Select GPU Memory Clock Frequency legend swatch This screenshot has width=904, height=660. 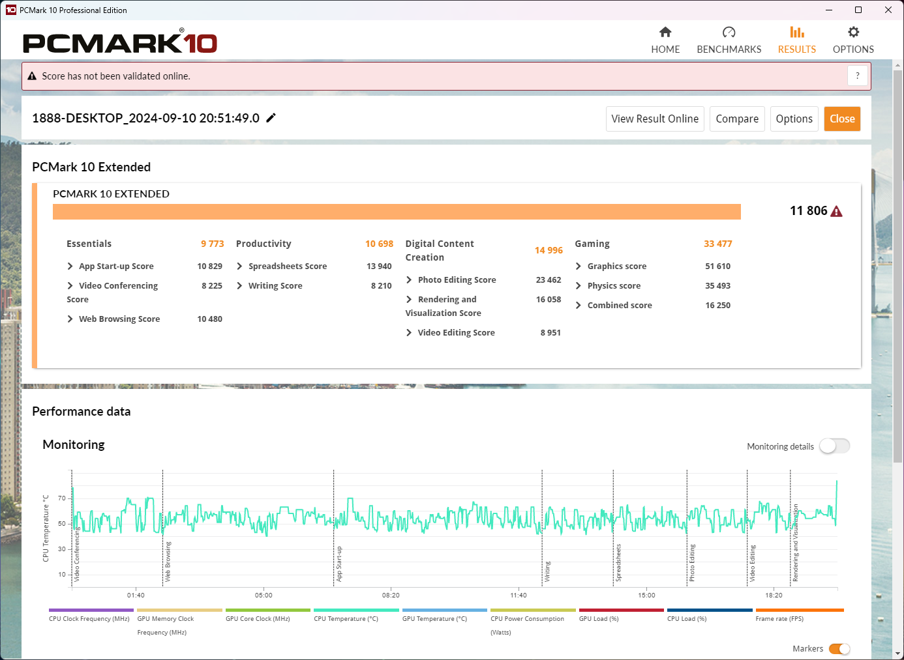179,610
